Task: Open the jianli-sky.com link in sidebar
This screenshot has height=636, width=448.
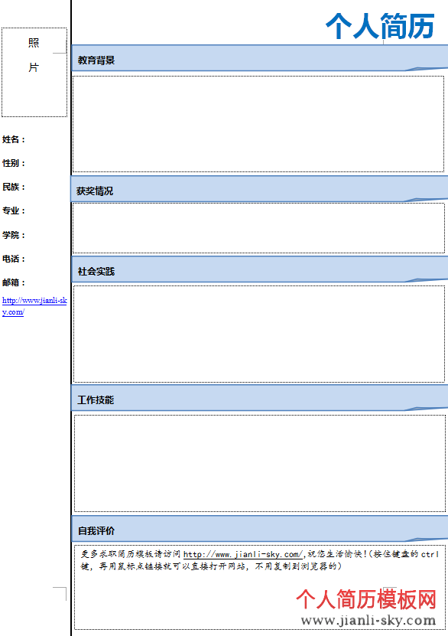Action: [x=34, y=306]
